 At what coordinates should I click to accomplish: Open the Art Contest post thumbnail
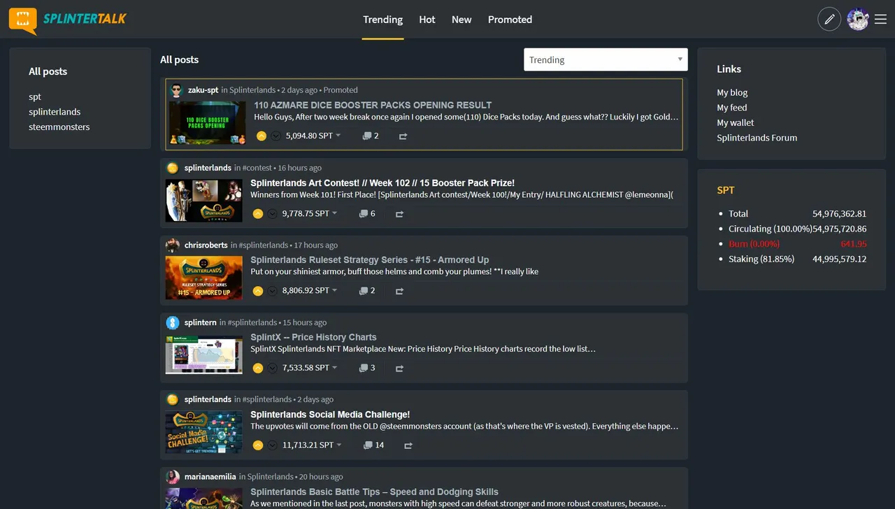(x=204, y=201)
